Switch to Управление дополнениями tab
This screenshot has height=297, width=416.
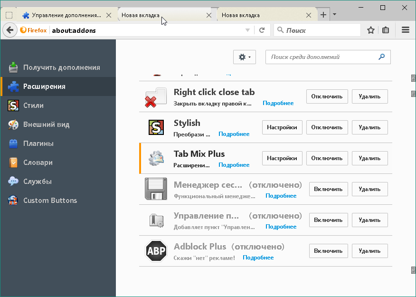click(x=66, y=15)
